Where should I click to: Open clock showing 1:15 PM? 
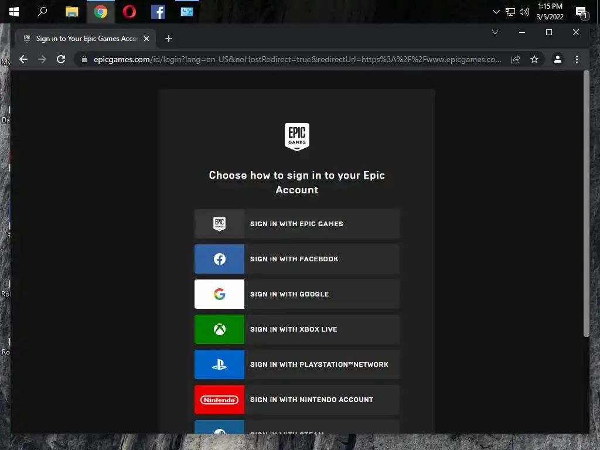[550, 12]
